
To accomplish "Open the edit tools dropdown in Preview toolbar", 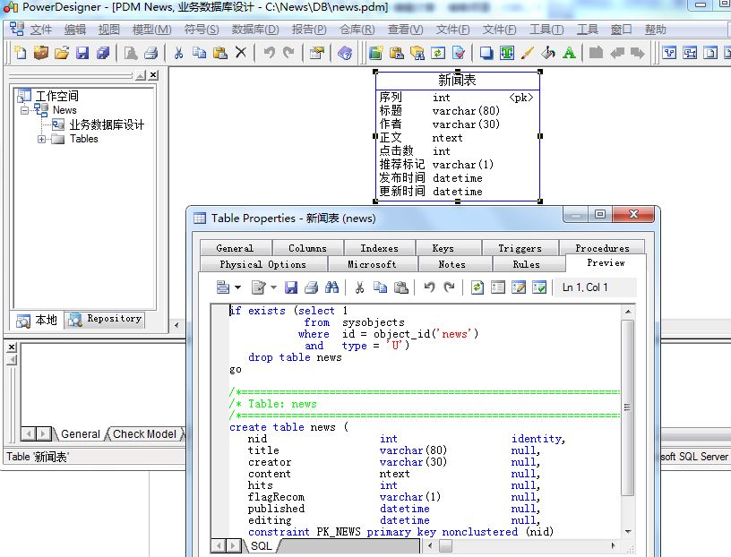I will (271, 287).
